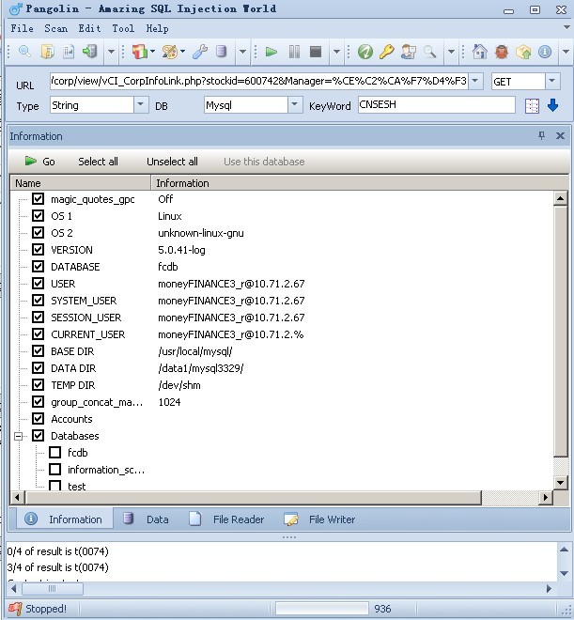Open the GET method dropdown
574x620 pixels.
click(x=551, y=81)
